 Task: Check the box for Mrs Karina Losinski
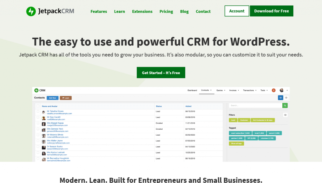(x=38, y=153)
